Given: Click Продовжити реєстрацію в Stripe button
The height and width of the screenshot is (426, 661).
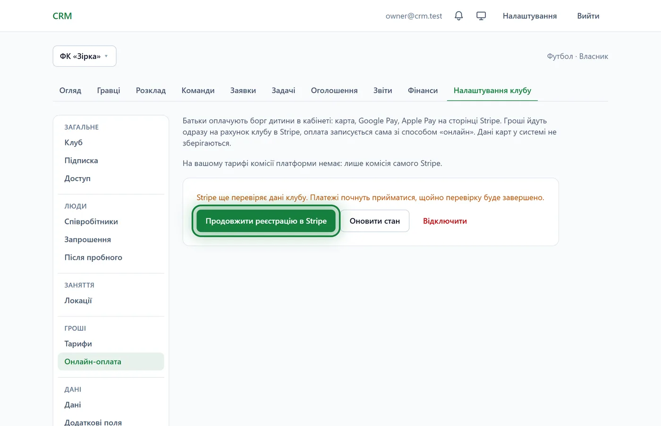Looking at the screenshot, I should (x=266, y=221).
